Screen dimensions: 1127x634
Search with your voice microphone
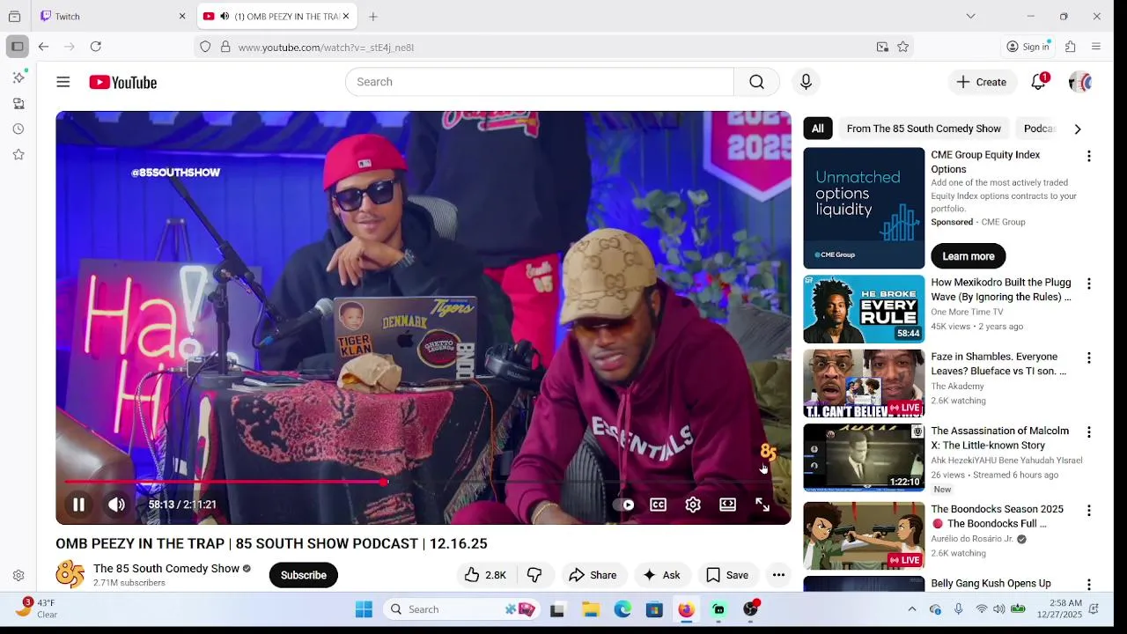[806, 82]
